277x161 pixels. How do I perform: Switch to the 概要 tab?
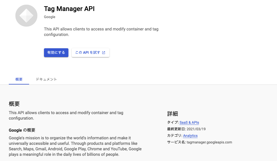(x=19, y=80)
